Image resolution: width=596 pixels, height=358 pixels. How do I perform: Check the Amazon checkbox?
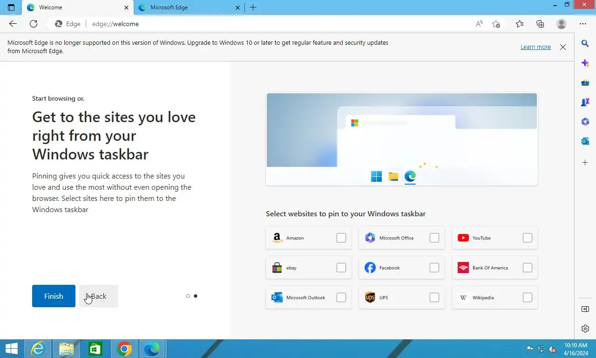tap(341, 238)
